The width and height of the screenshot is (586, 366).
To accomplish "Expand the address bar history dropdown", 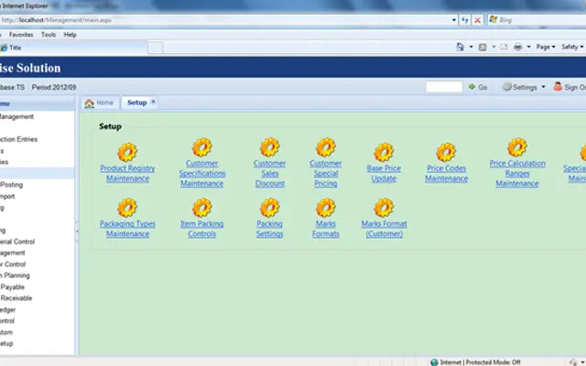I will [x=454, y=20].
